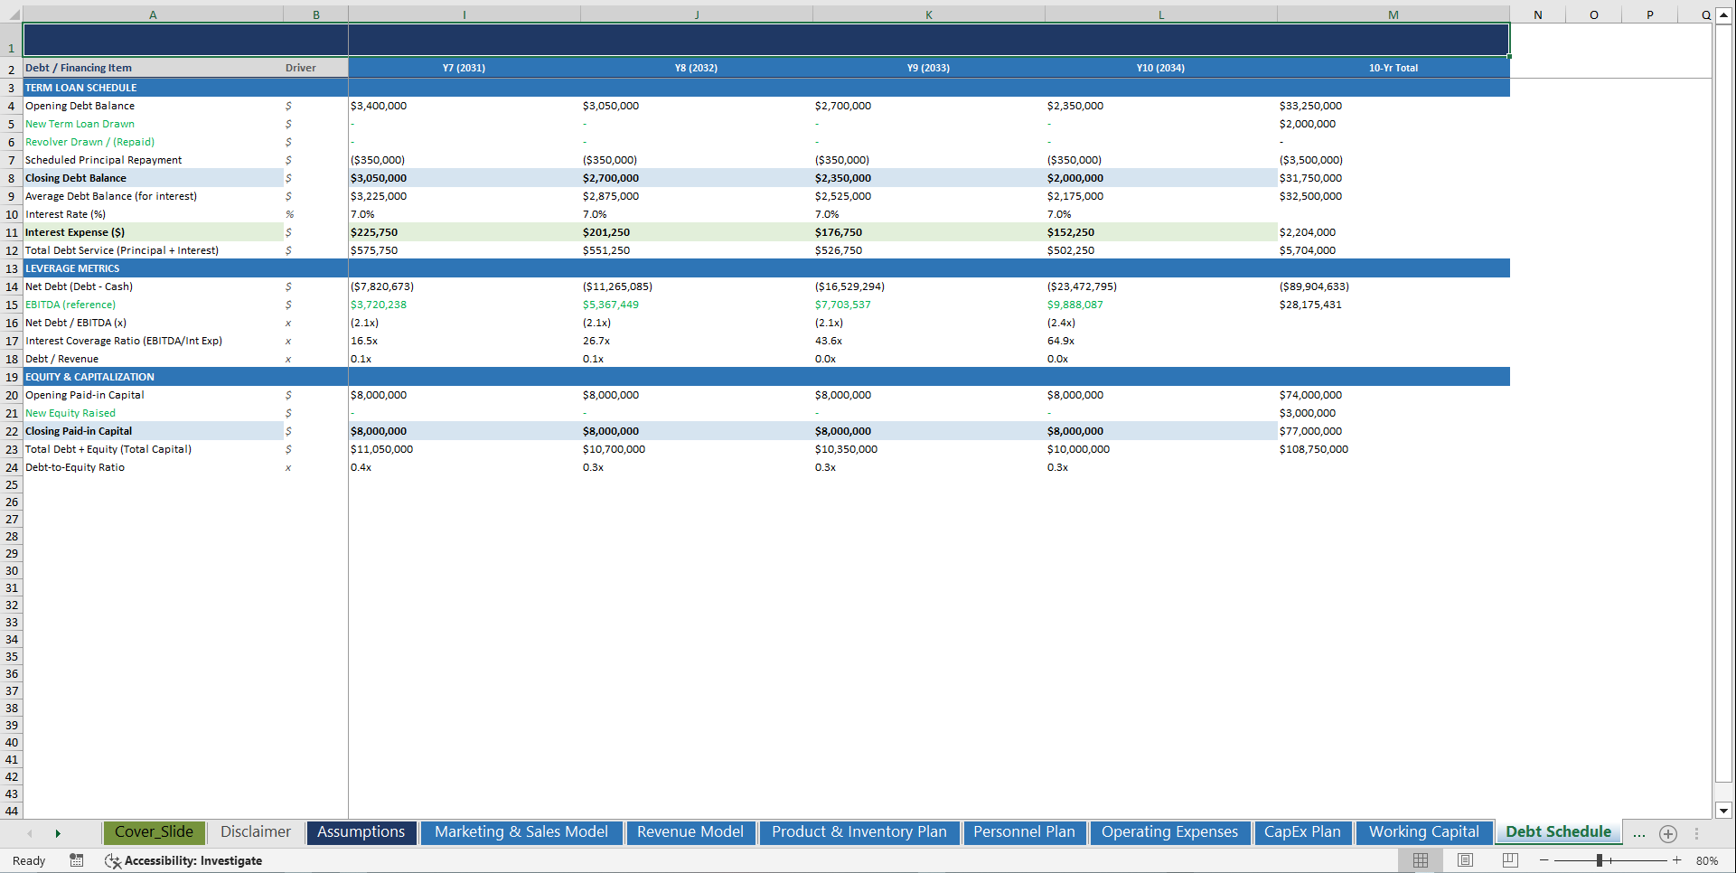Switch to the Assumptions sheet tab
This screenshot has width=1736, height=873.
[361, 832]
